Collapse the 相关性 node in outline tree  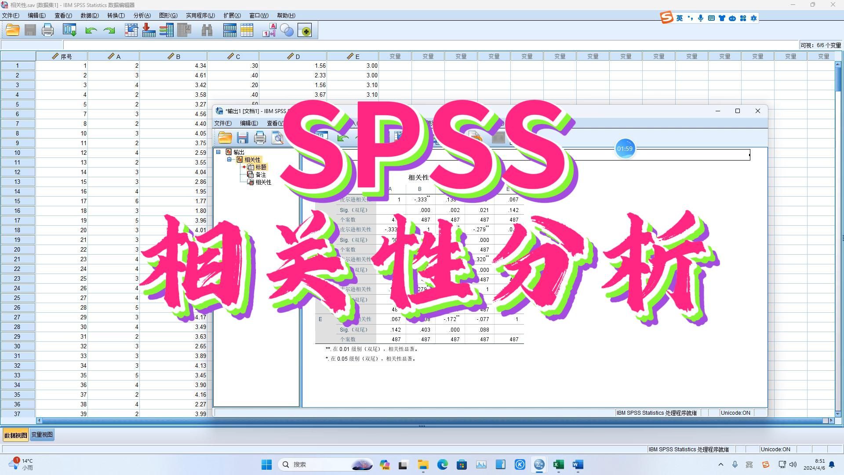click(x=229, y=159)
